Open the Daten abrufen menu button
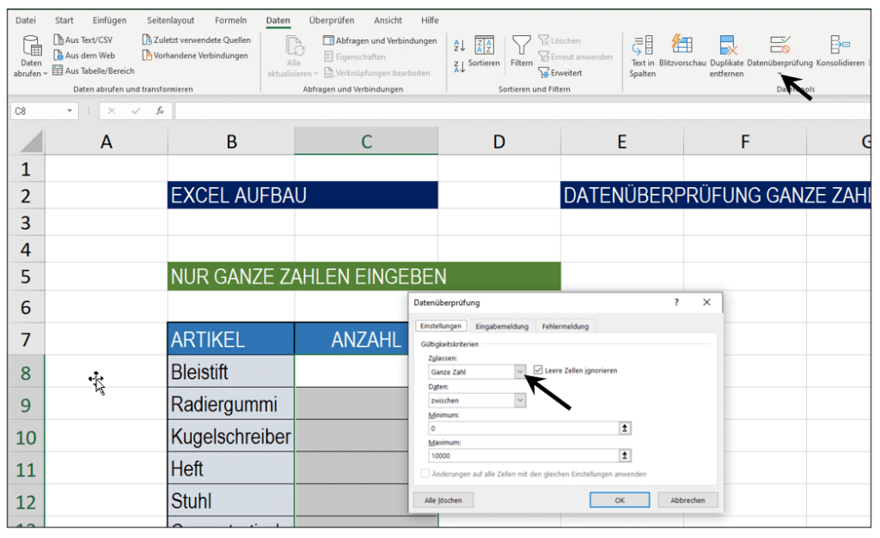This screenshot has width=880, height=538. (x=31, y=56)
